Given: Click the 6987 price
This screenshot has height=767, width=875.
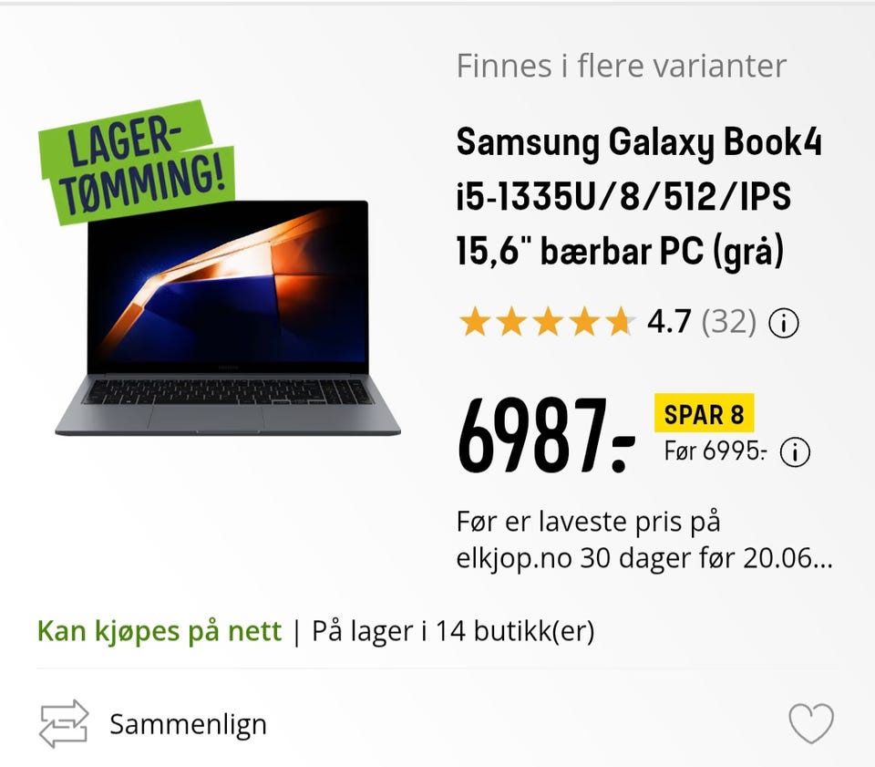Looking at the screenshot, I should pyautogui.click(x=546, y=435).
